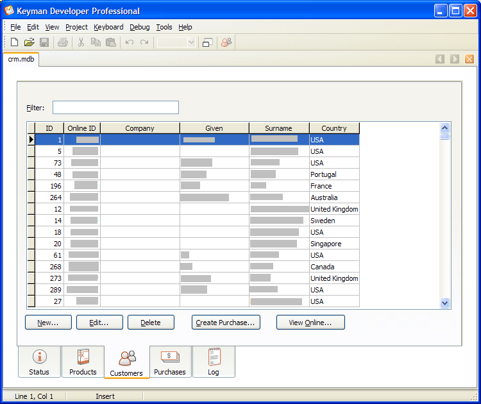The height and width of the screenshot is (404, 481).
Task: Click the Insert status bar indicator
Action: (105, 396)
